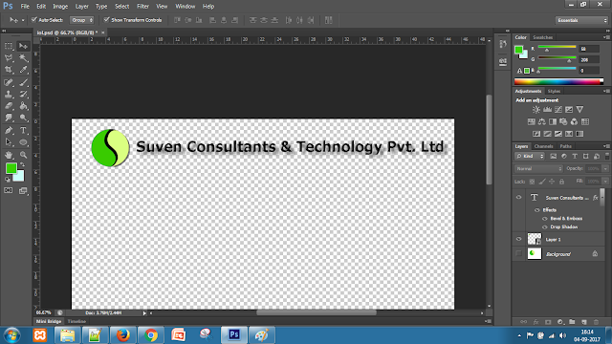Toggle Show Transform Controls checkbox
612x344 pixels.
[106, 19]
